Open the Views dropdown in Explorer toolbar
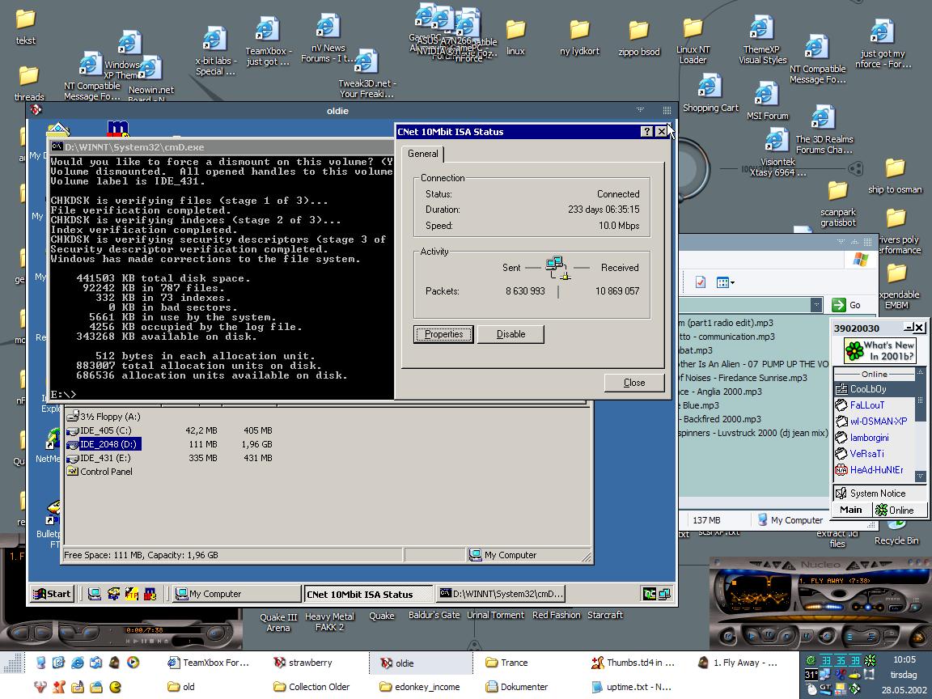932x699 pixels. (x=725, y=282)
